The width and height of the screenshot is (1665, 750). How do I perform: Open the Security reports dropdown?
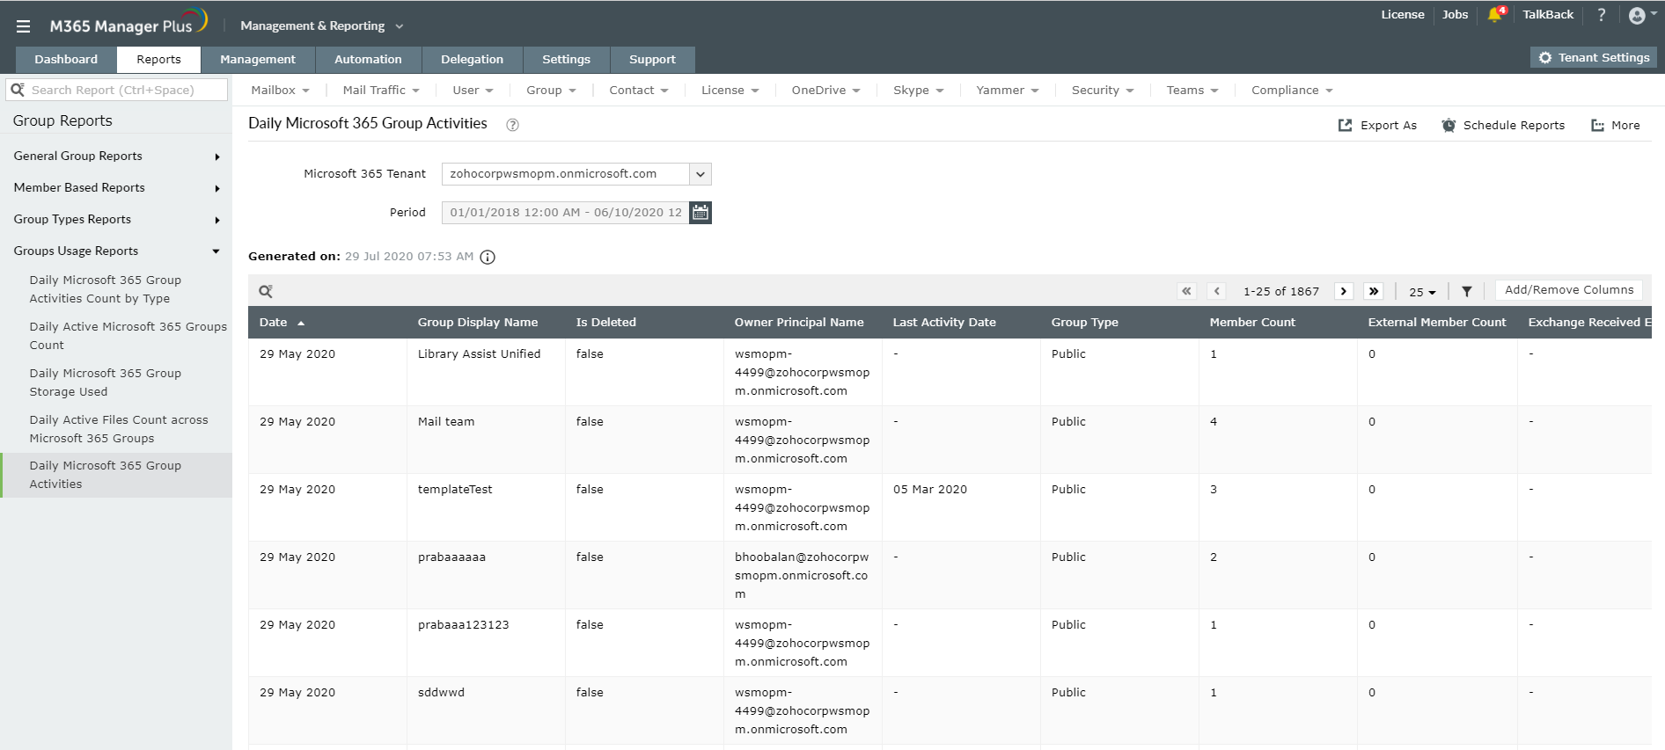tap(1103, 91)
